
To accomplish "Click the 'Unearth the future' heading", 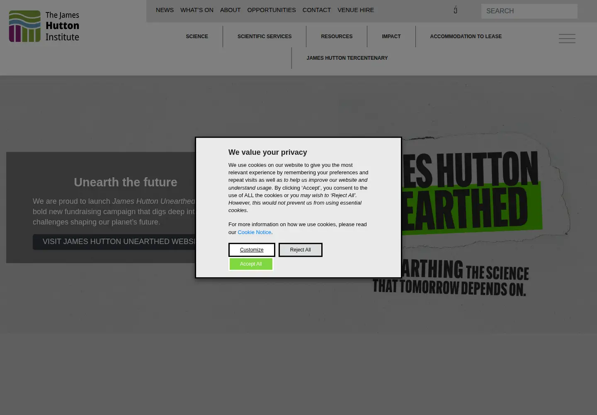I will click(126, 182).
